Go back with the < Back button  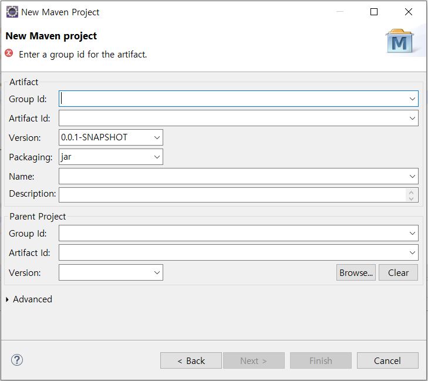coord(191,360)
